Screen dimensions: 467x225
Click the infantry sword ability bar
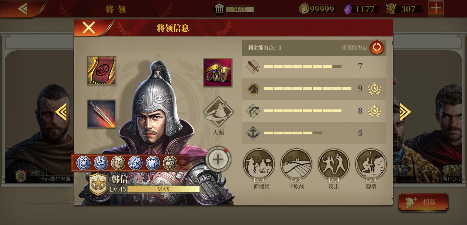tap(303, 66)
